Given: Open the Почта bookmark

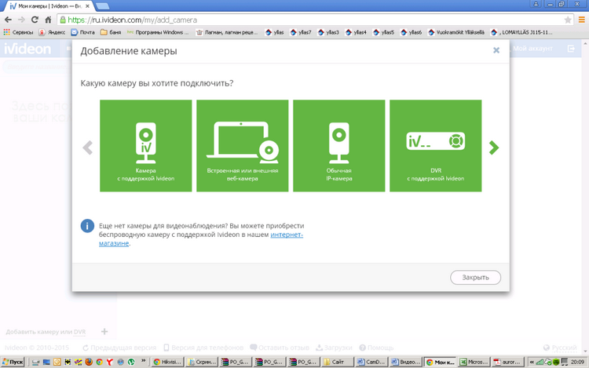Looking at the screenshot, I should tap(83, 33).
